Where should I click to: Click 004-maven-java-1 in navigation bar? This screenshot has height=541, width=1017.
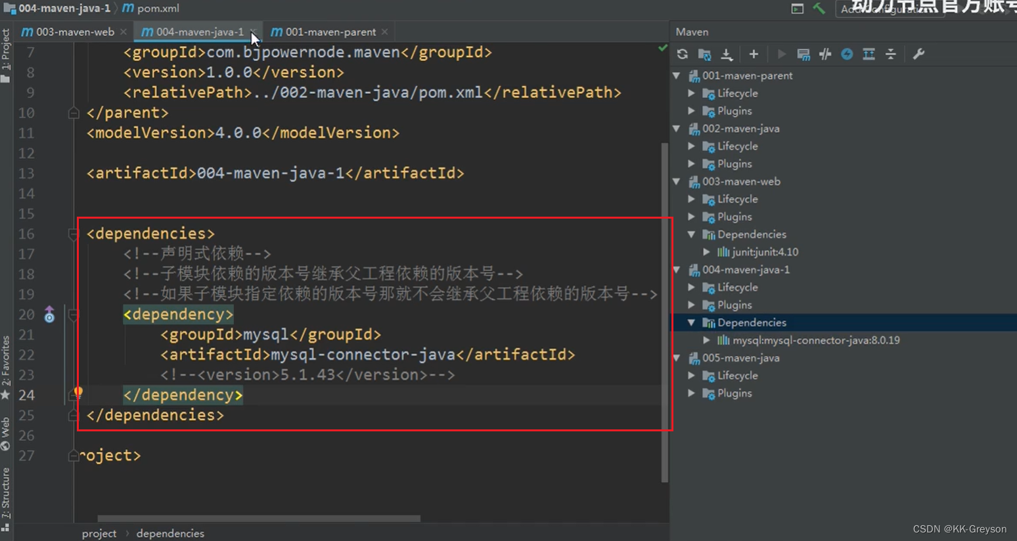pyautogui.click(x=64, y=9)
